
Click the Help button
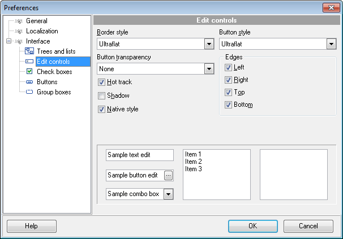click(31, 226)
